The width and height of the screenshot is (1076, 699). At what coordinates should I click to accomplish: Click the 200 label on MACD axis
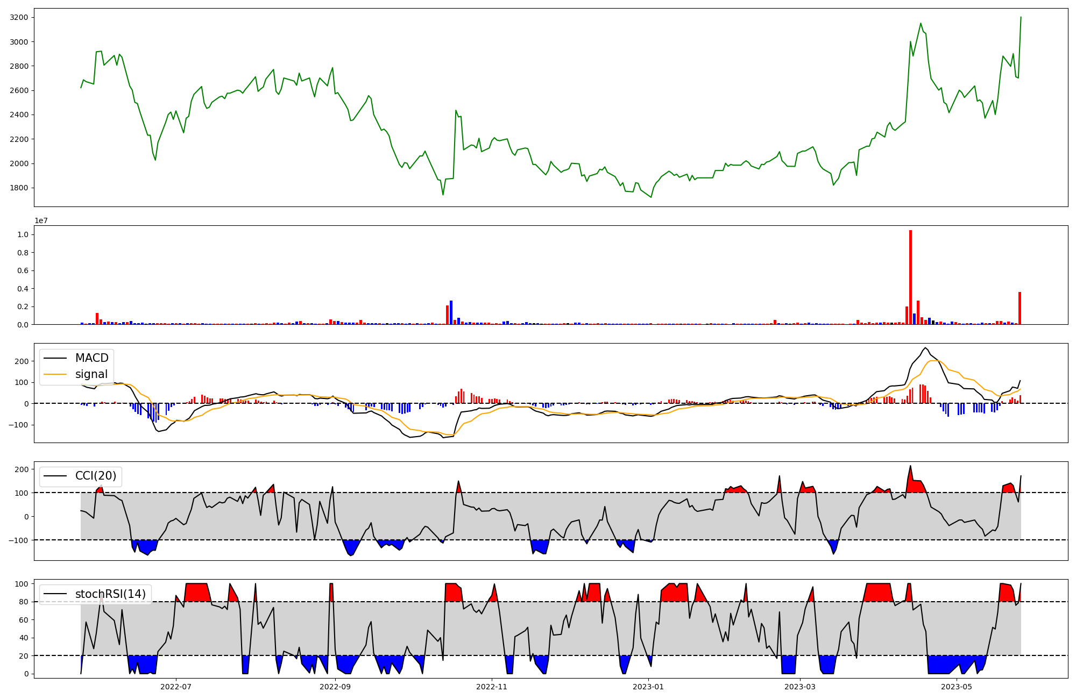tap(22, 361)
